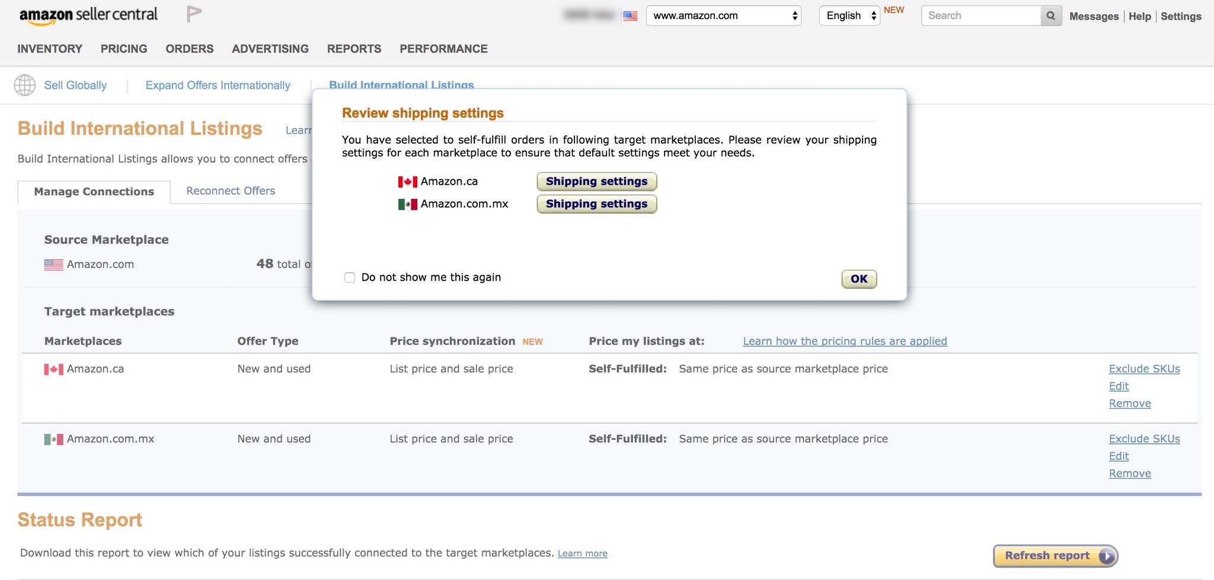Click OK in shipping settings dialog
This screenshot has width=1214, height=580.
[x=859, y=279]
